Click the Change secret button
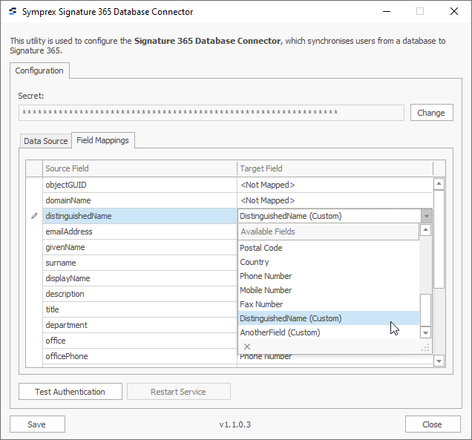The width and height of the screenshot is (472, 440). pyautogui.click(x=431, y=113)
